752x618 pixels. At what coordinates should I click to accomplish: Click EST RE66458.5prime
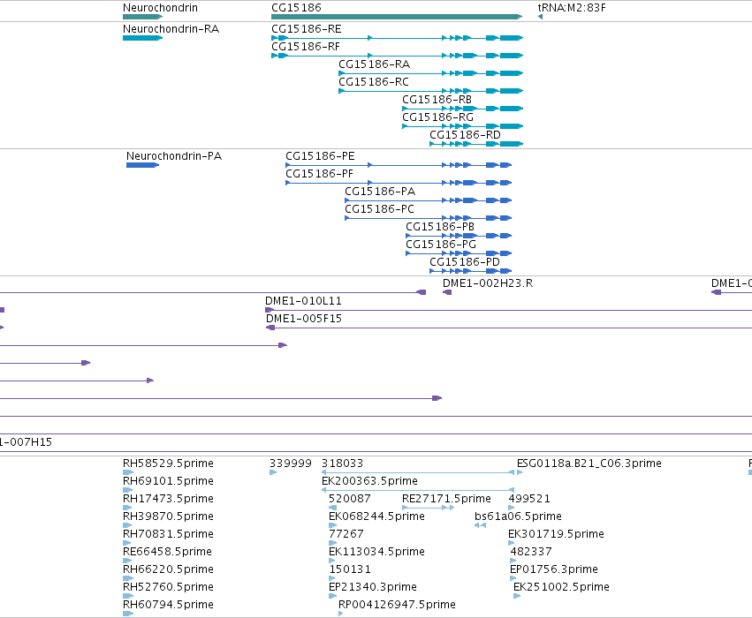(167, 552)
